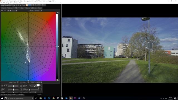This screenshot has height=100, width=178.
Task: Click the blue color swatch in toolbar
Action: 29,5
